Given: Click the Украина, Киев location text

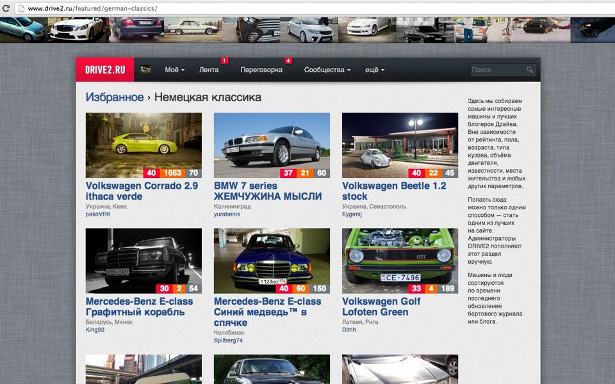Looking at the screenshot, I should click(x=106, y=206).
